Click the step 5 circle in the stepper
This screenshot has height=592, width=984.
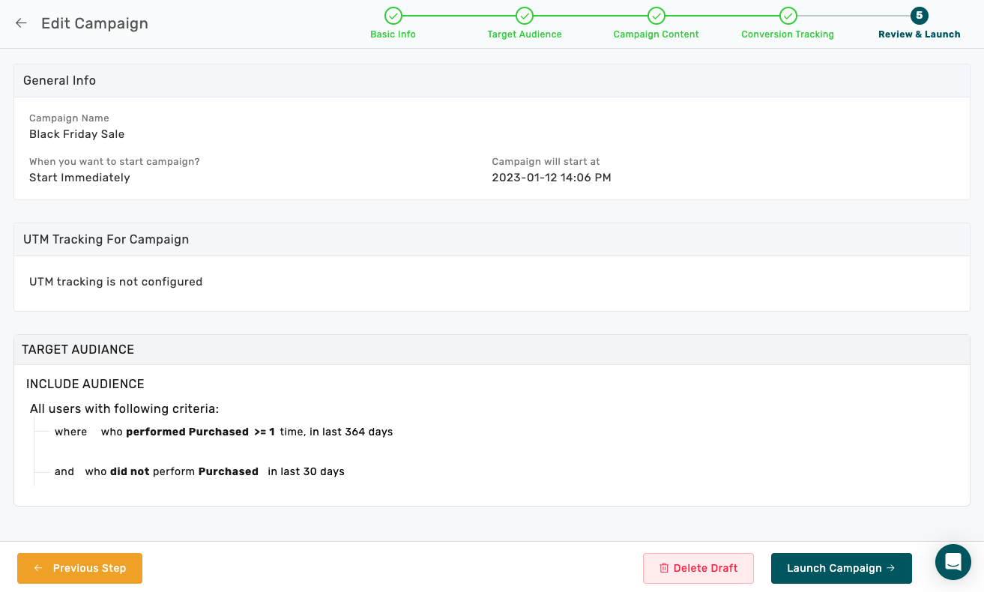pos(919,16)
